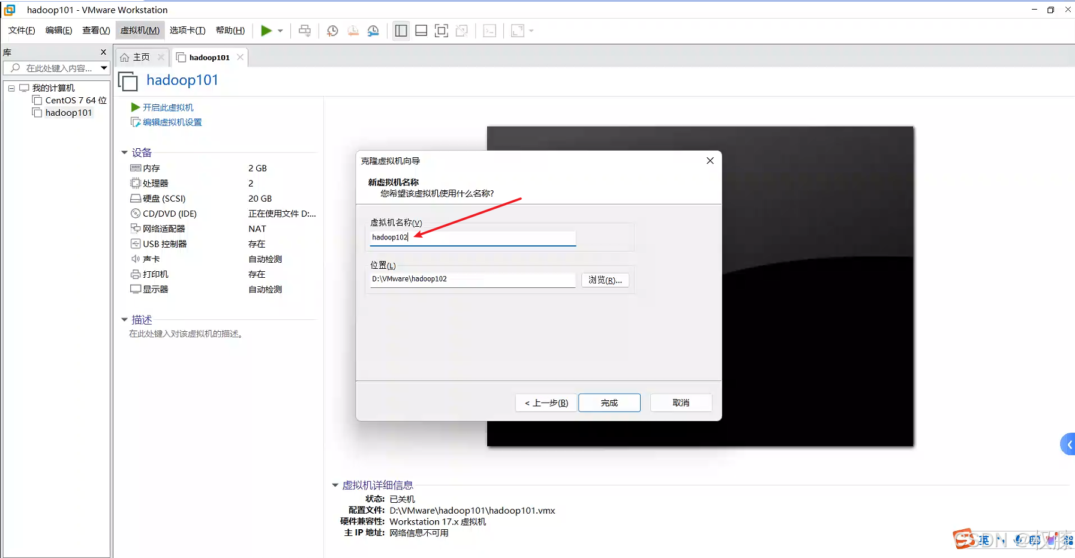Collapse the 我的计算机 tree node
The image size is (1075, 558).
(x=11, y=88)
